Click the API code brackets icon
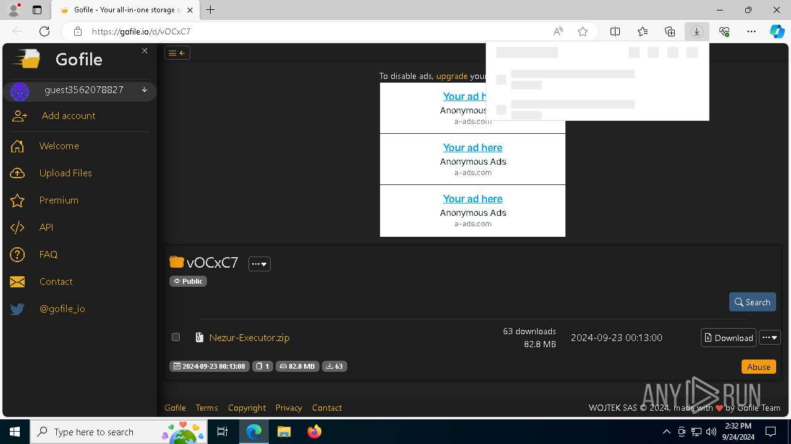791x444 pixels. click(x=17, y=228)
